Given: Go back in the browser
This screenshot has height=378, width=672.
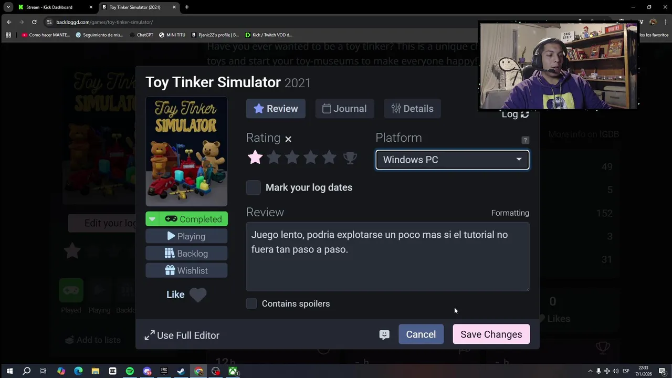Looking at the screenshot, I should tap(9, 22).
